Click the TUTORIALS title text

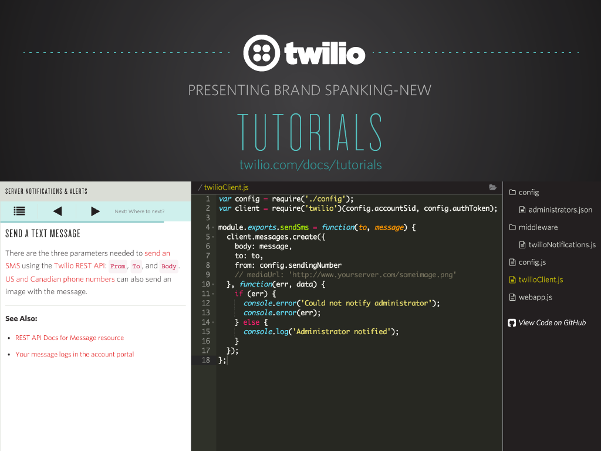310,132
